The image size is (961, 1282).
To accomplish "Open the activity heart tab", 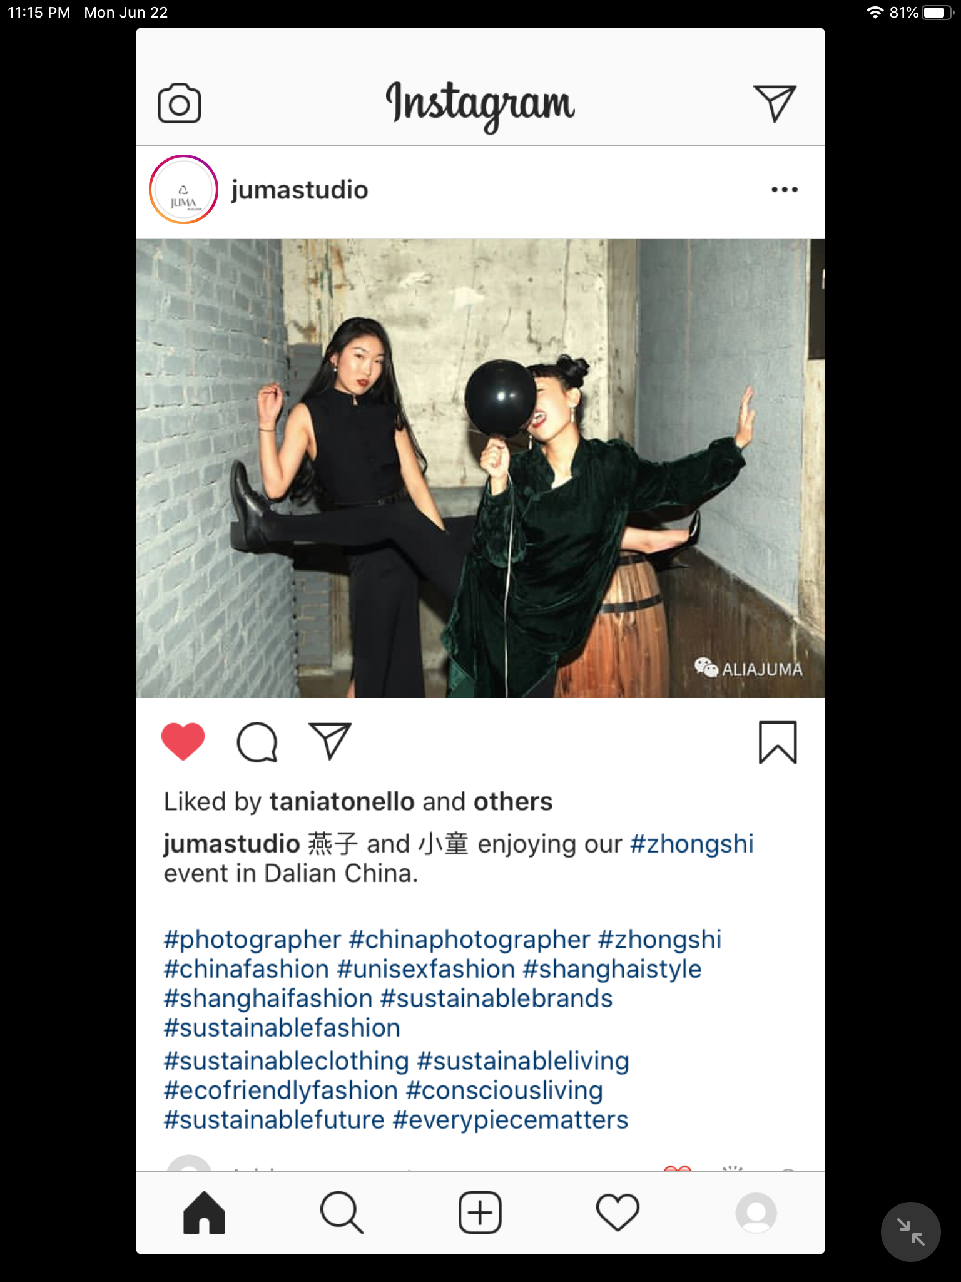I will pyautogui.click(x=618, y=1213).
